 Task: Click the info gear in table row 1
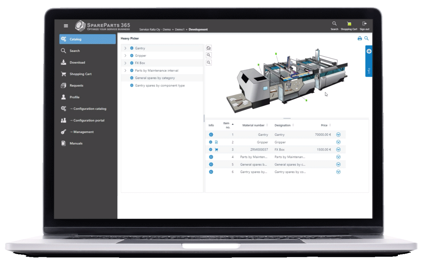tap(211, 135)
